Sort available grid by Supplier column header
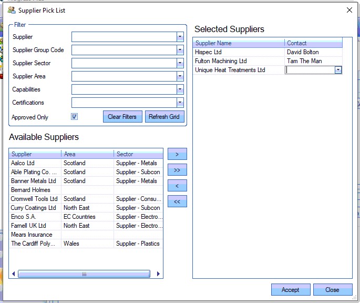The height and width of the screenshot is (303, 360). tap(35, 154)
